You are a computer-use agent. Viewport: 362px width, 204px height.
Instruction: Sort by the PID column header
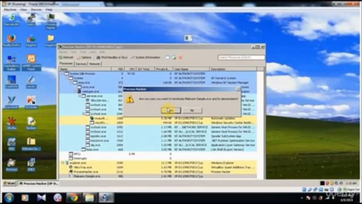point(118,69)
